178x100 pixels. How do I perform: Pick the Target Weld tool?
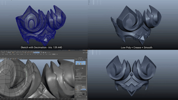[83, 88]
